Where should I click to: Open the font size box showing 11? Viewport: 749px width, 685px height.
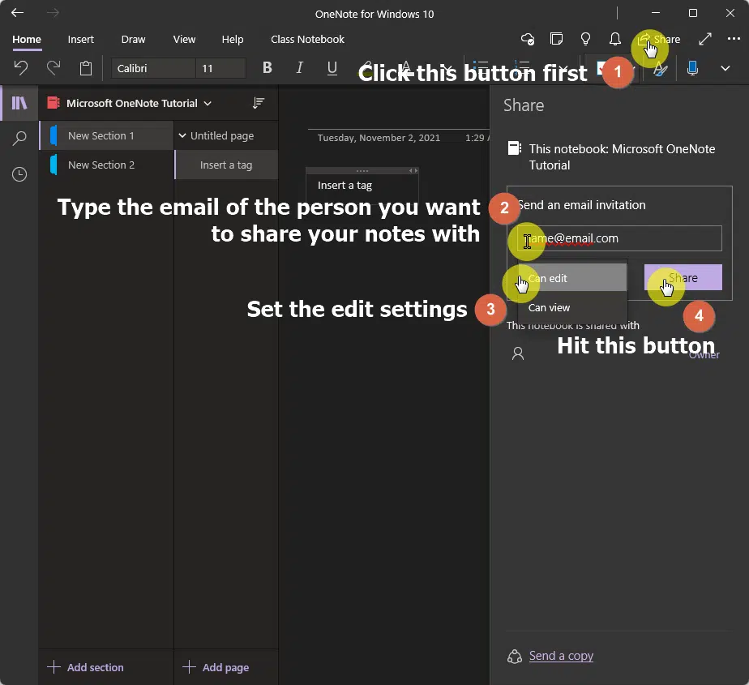[220, 68]
